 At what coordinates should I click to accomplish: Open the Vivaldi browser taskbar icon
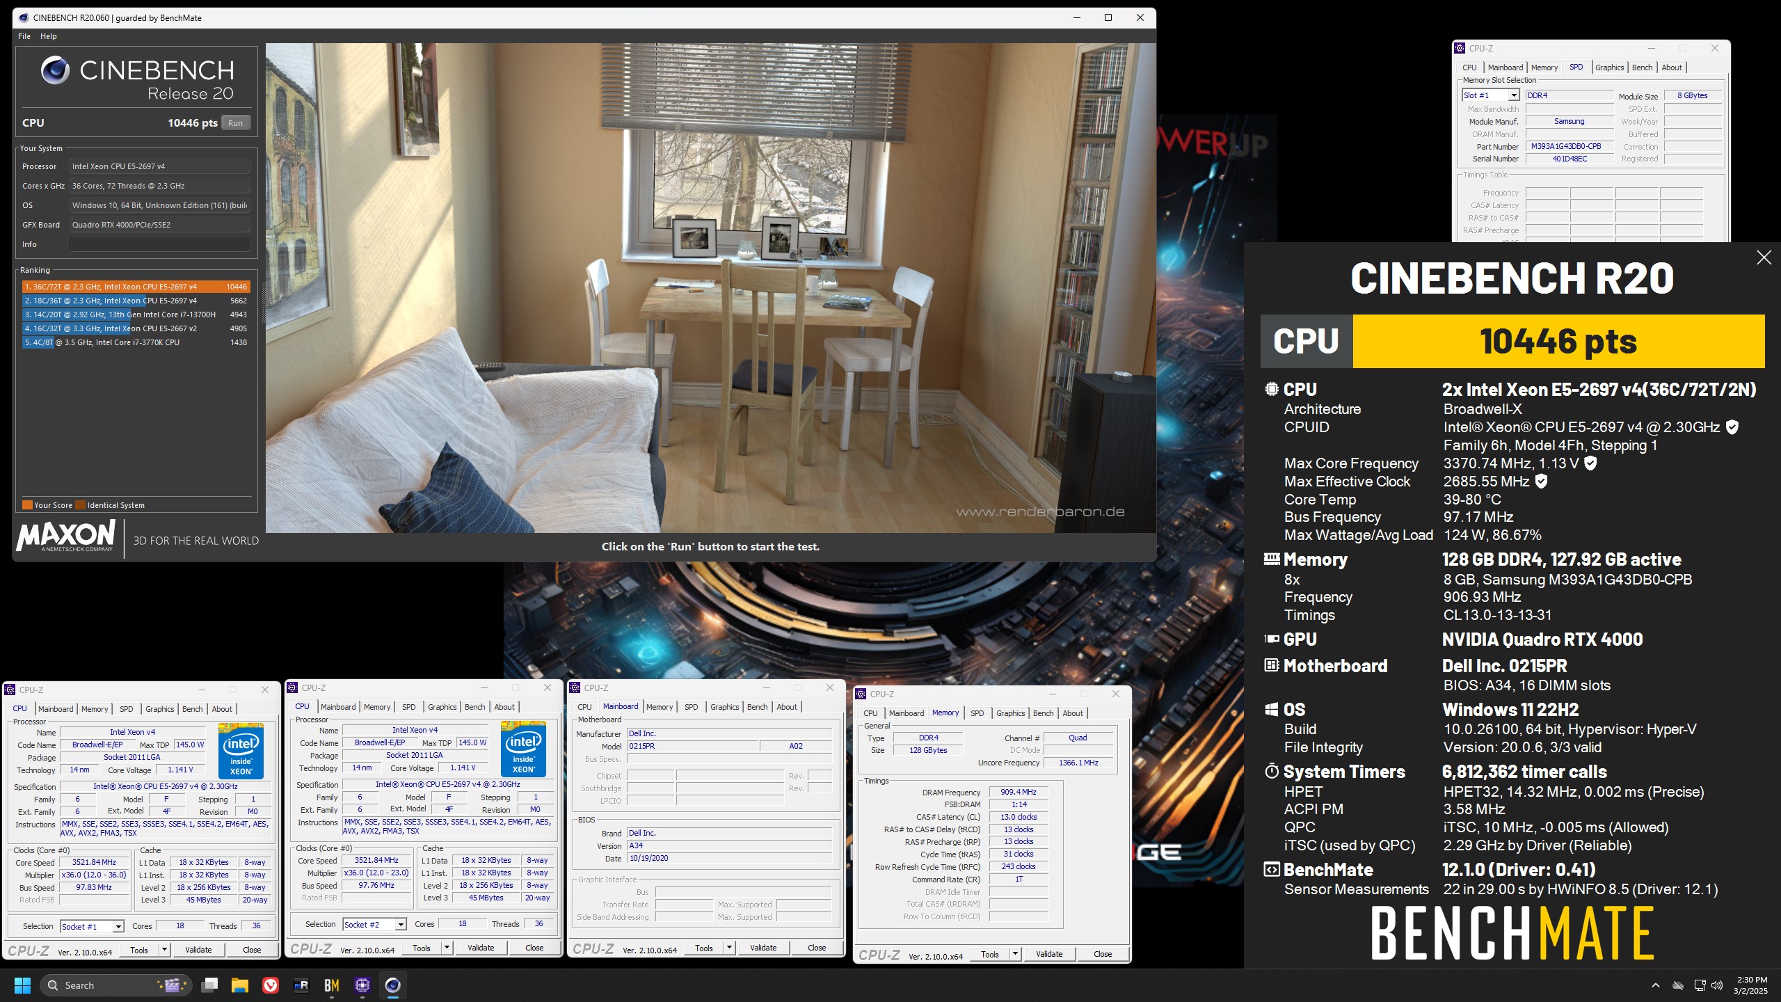(271, 985)
